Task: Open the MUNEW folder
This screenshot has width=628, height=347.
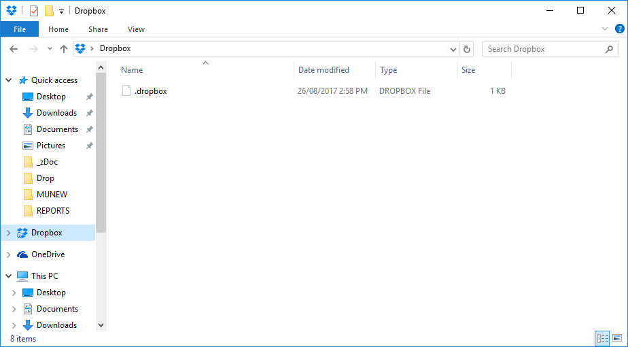Action: click(x=52, y=195)
